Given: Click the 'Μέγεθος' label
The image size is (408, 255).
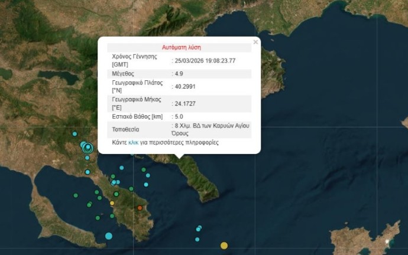Looking at the screenshot, I should tap(123, 74).
